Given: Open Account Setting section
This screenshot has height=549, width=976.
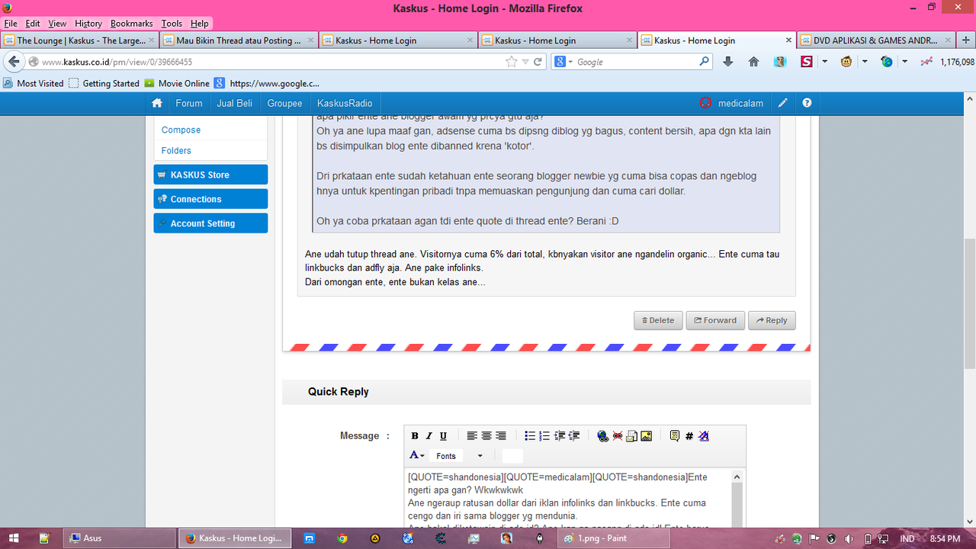Looking at the screenshot, I should [x=210, y=223].
